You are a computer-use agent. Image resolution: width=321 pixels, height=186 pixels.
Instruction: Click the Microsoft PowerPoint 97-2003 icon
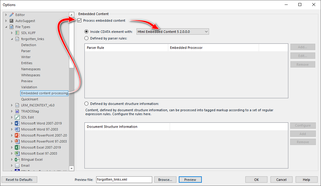pos(17,141)
